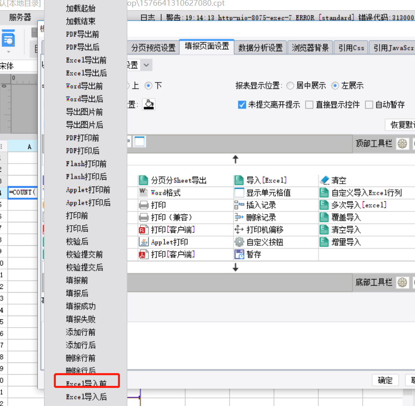The width and height of the screenshot is (415, 406).
Task: Click the 确定 button
Action: (x=385, y=381)
